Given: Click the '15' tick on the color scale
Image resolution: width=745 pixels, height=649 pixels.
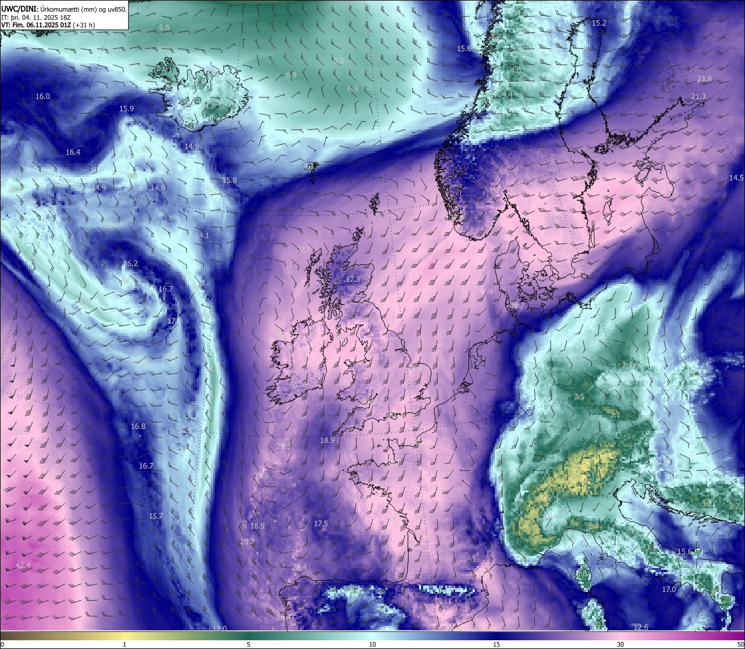Looking at the screenshot, I should [x=496, y=644].
